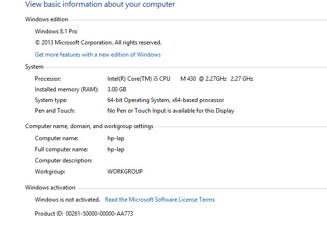Click the 'System' section header
The width and height of the screenshot is (327, 233).
[34, 67]
